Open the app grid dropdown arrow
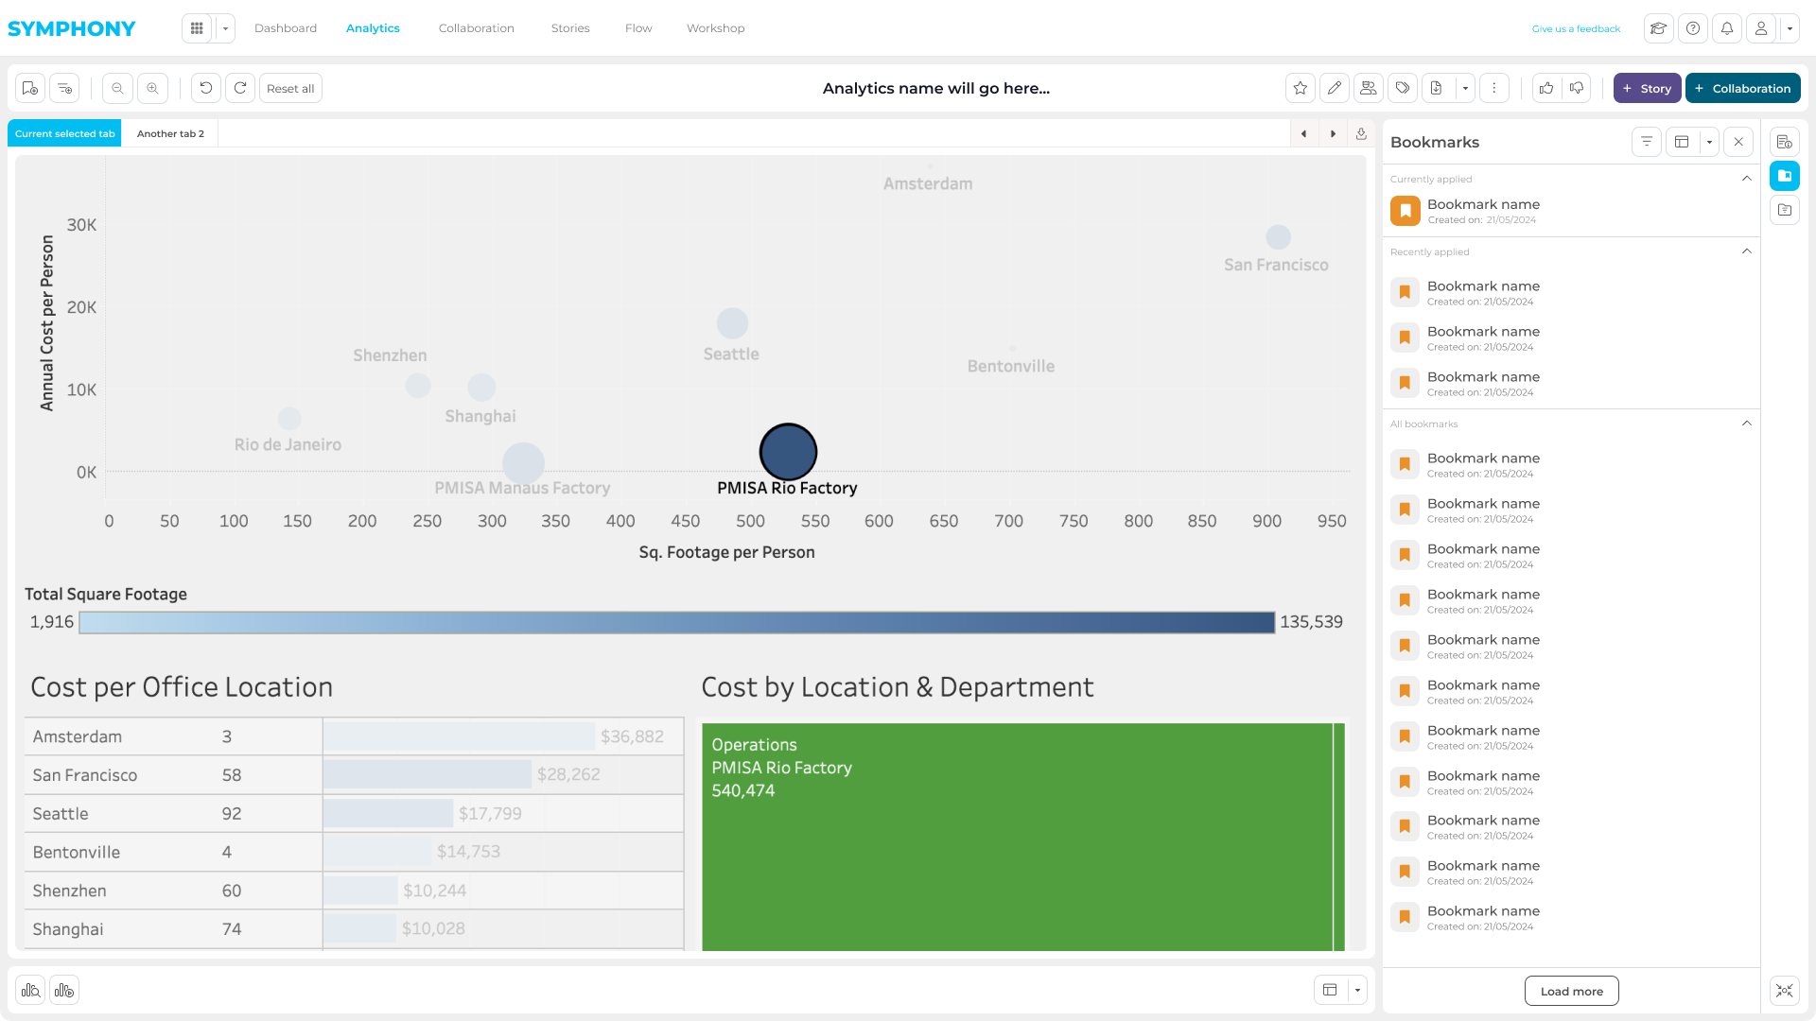The image size is (1816, 1021). (x=225, y=28)
